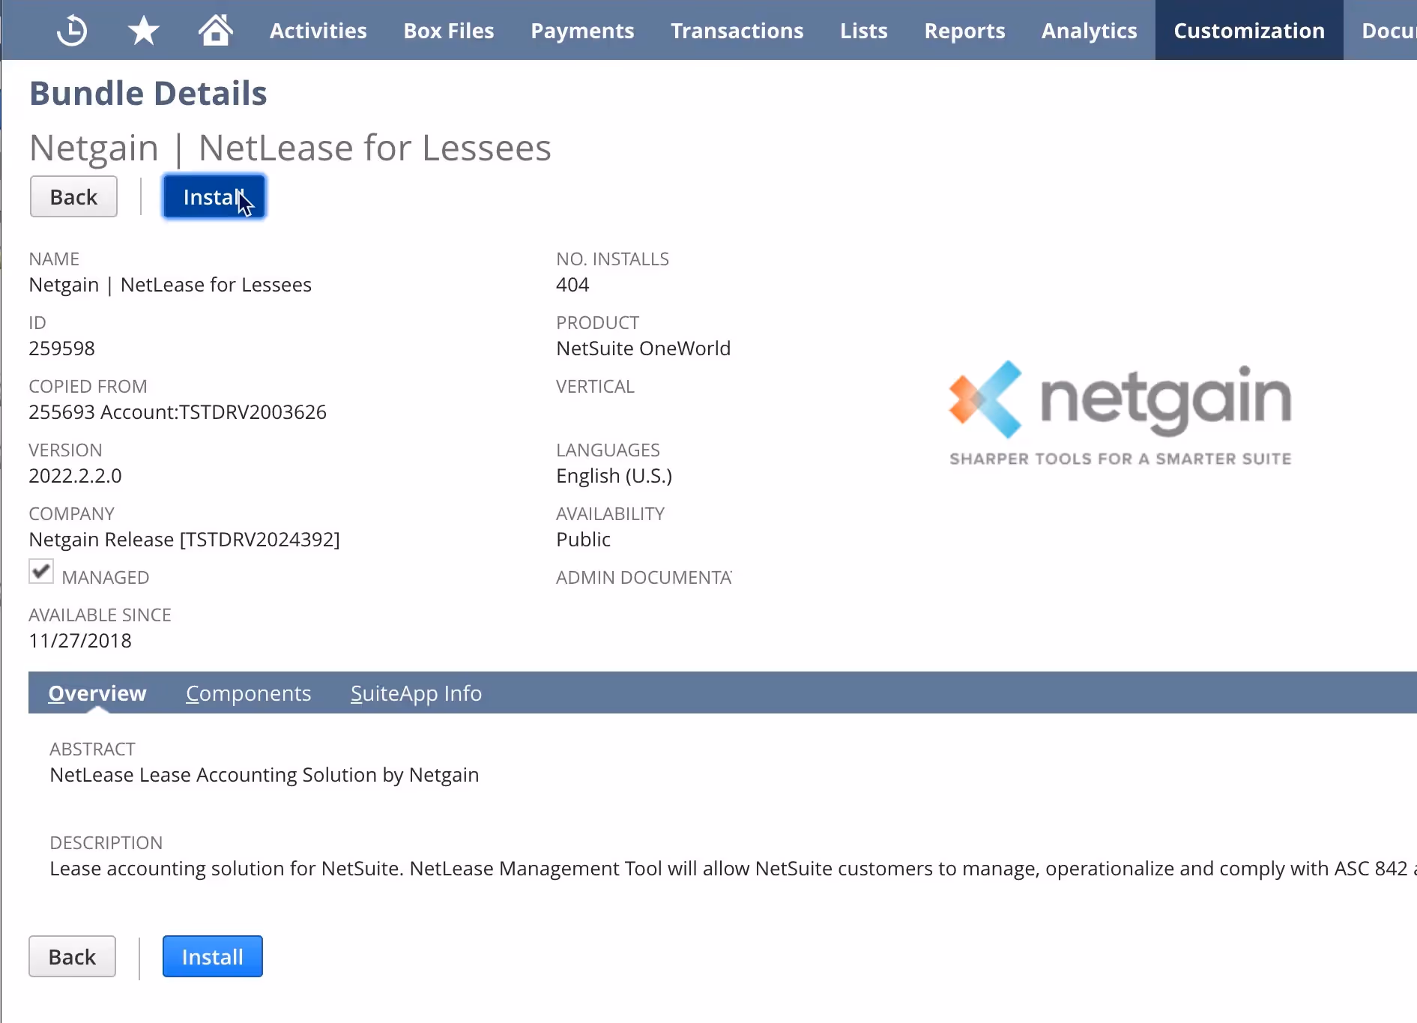
Task: Click the bottom Back button
Action: pos(72,956)
